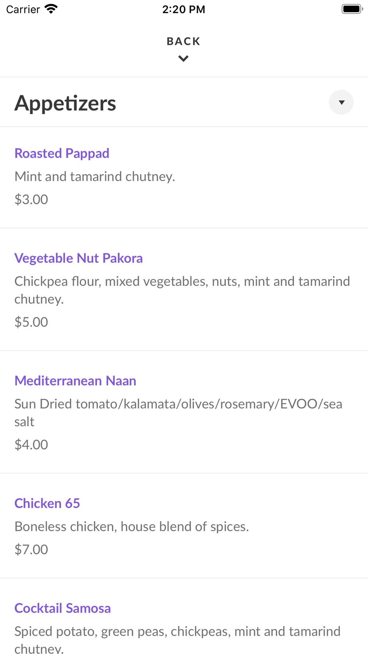
Task: Tap the Chickpea flour pakora description
Action: pos(182,290)
